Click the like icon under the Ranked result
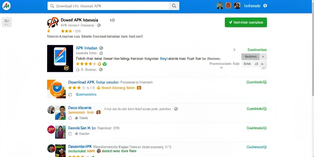 70,134
